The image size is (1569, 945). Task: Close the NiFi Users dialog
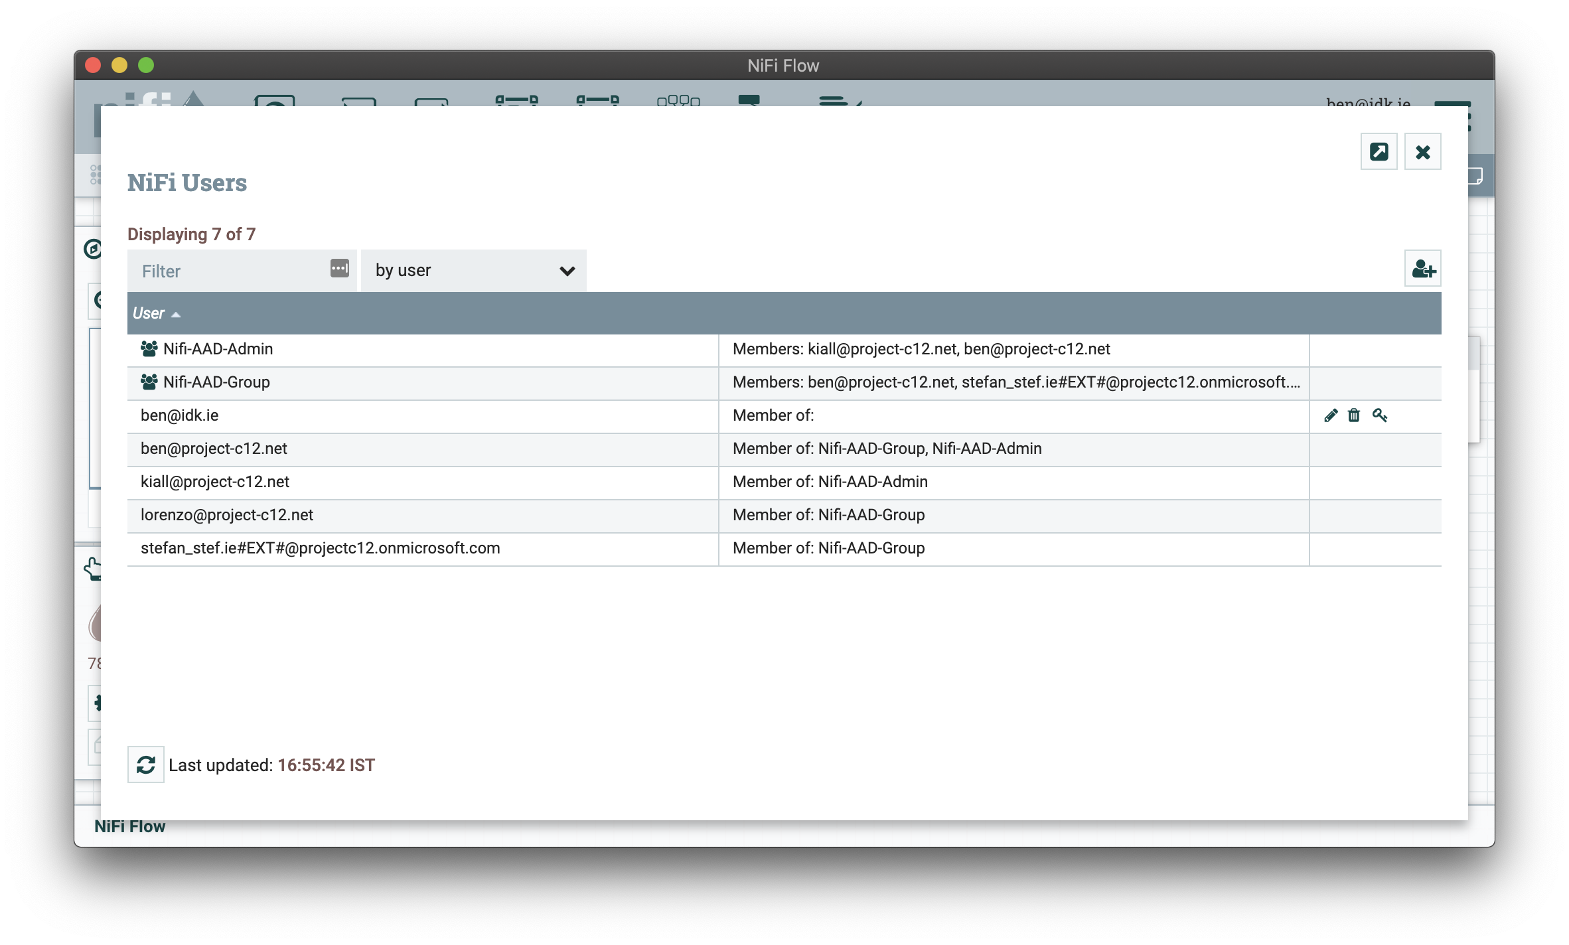point(1422,152)
